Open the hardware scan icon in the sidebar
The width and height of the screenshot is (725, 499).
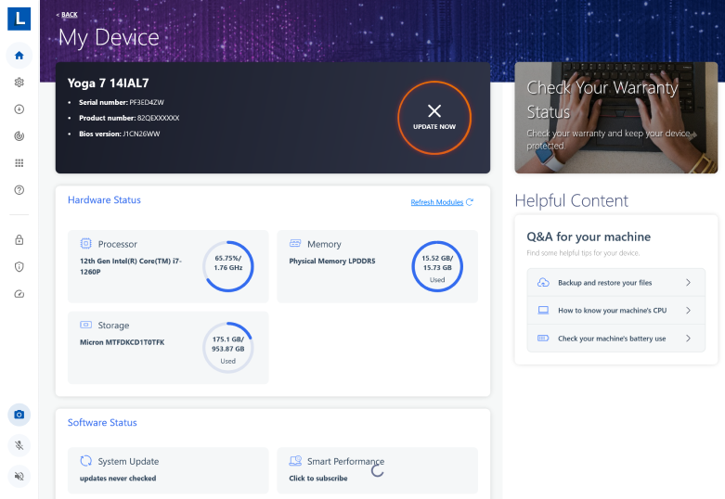click(x=19, y=135)
